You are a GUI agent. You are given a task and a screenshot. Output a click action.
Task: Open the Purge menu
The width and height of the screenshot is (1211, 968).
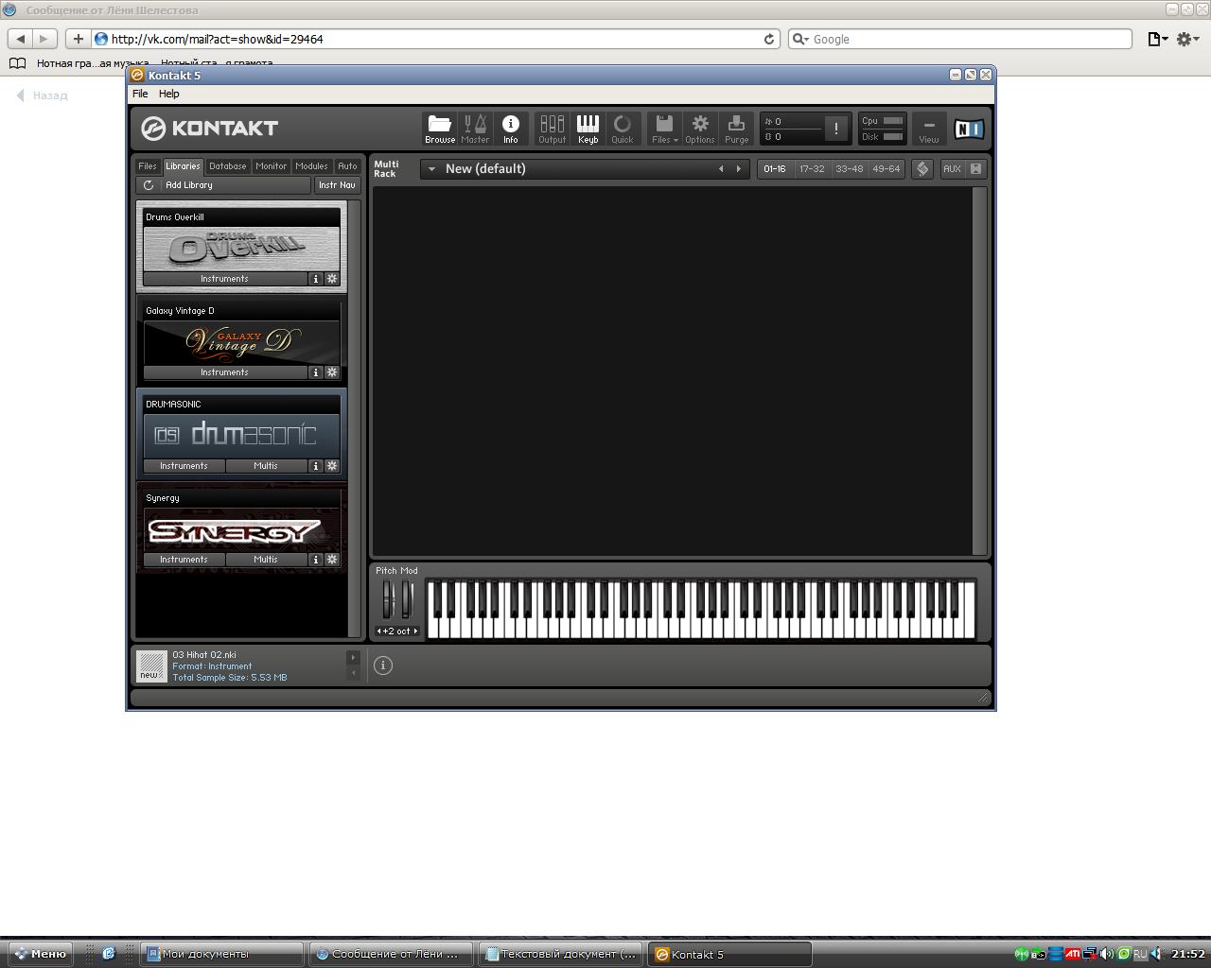(736, 129)
